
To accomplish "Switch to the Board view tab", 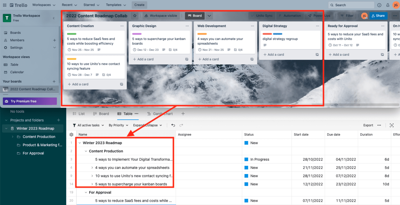I will (x=101, y=114).
